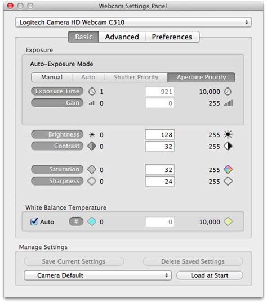
Task: Click the Saturation value field showing 32
Action: [160, 170]
